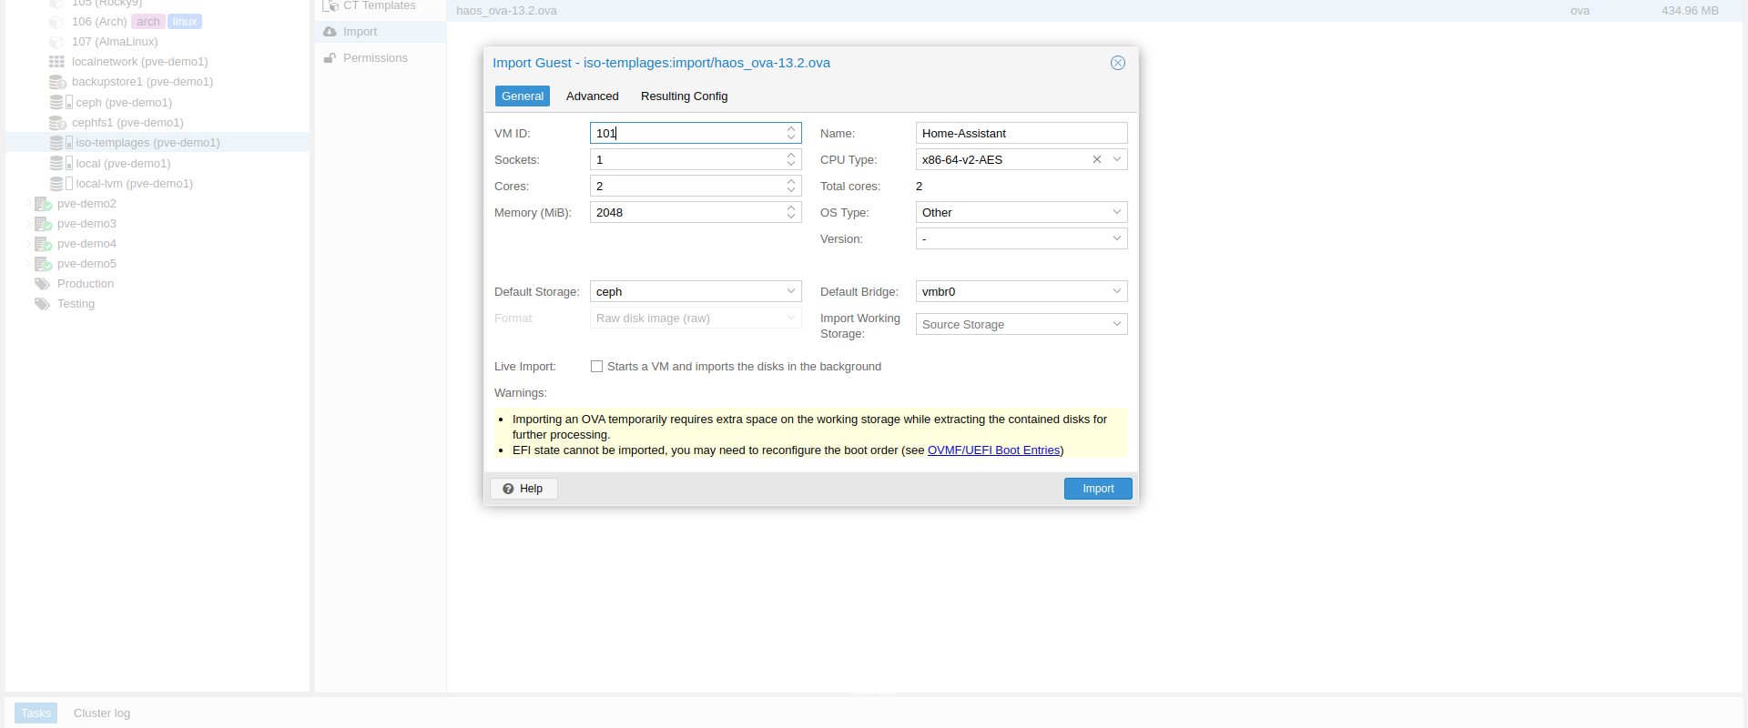Switch to the Advanced tab

(592, 96)
